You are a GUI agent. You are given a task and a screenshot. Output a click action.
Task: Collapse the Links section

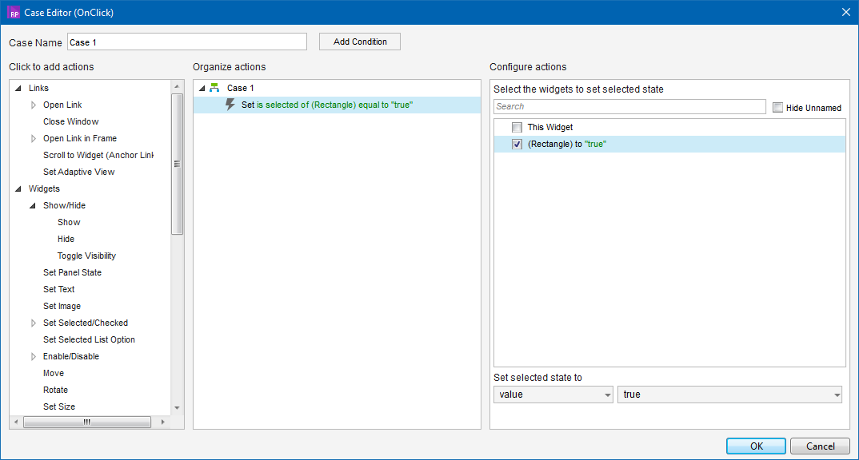click(x=18, y=88)
